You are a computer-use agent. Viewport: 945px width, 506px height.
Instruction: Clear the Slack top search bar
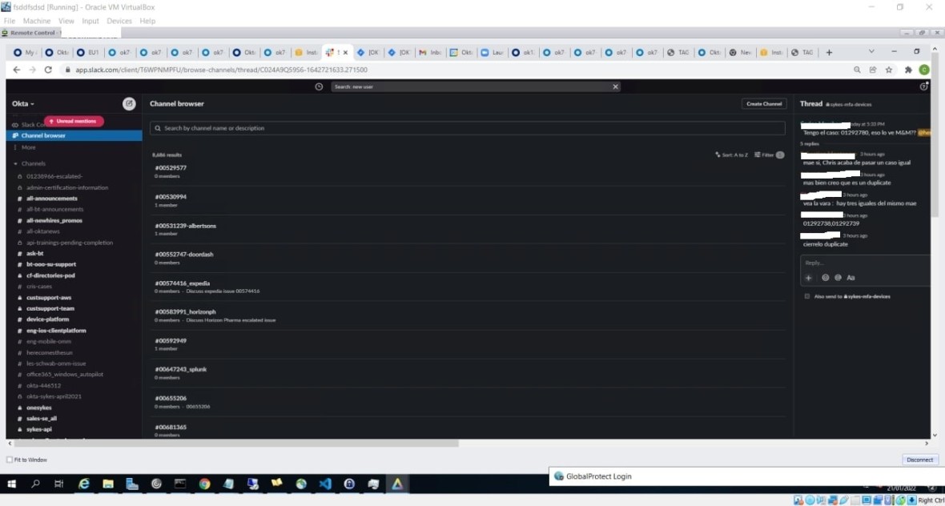click(x=615, y=86)
